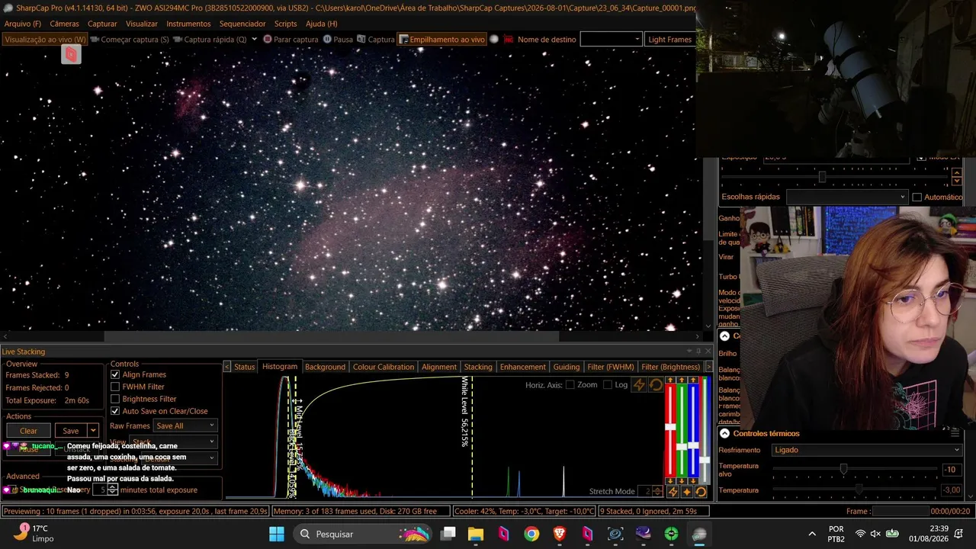Enable the Log axis checkbox
976x549 pixels.
click(x=607, y=384)
